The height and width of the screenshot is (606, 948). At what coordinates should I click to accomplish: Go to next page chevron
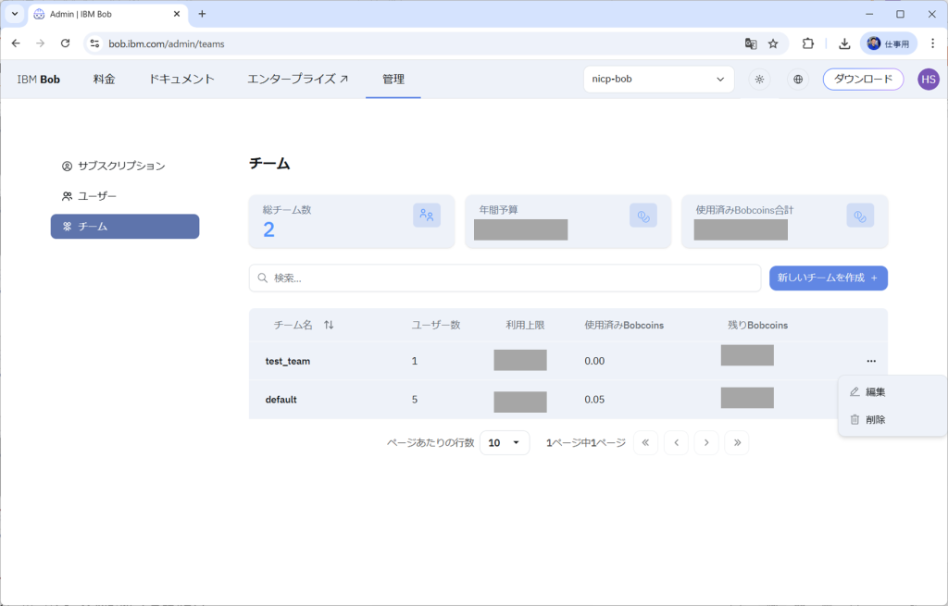point(706,443)
